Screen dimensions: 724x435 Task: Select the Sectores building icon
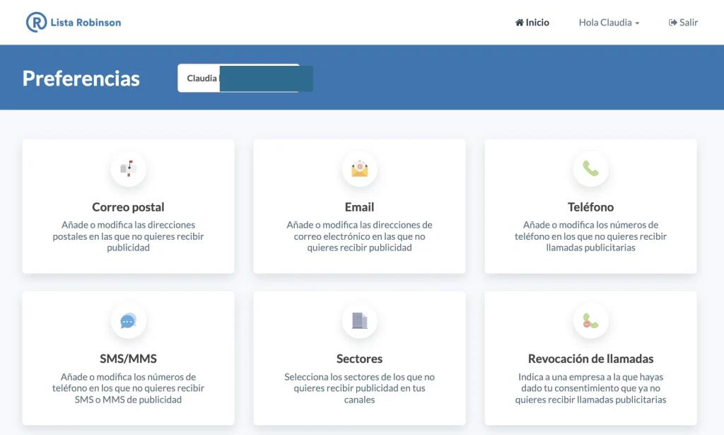tap(359, 321)
